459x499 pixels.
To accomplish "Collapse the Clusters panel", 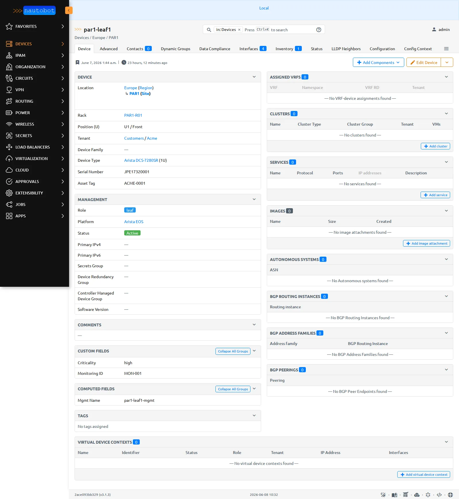I will [446, 114].
